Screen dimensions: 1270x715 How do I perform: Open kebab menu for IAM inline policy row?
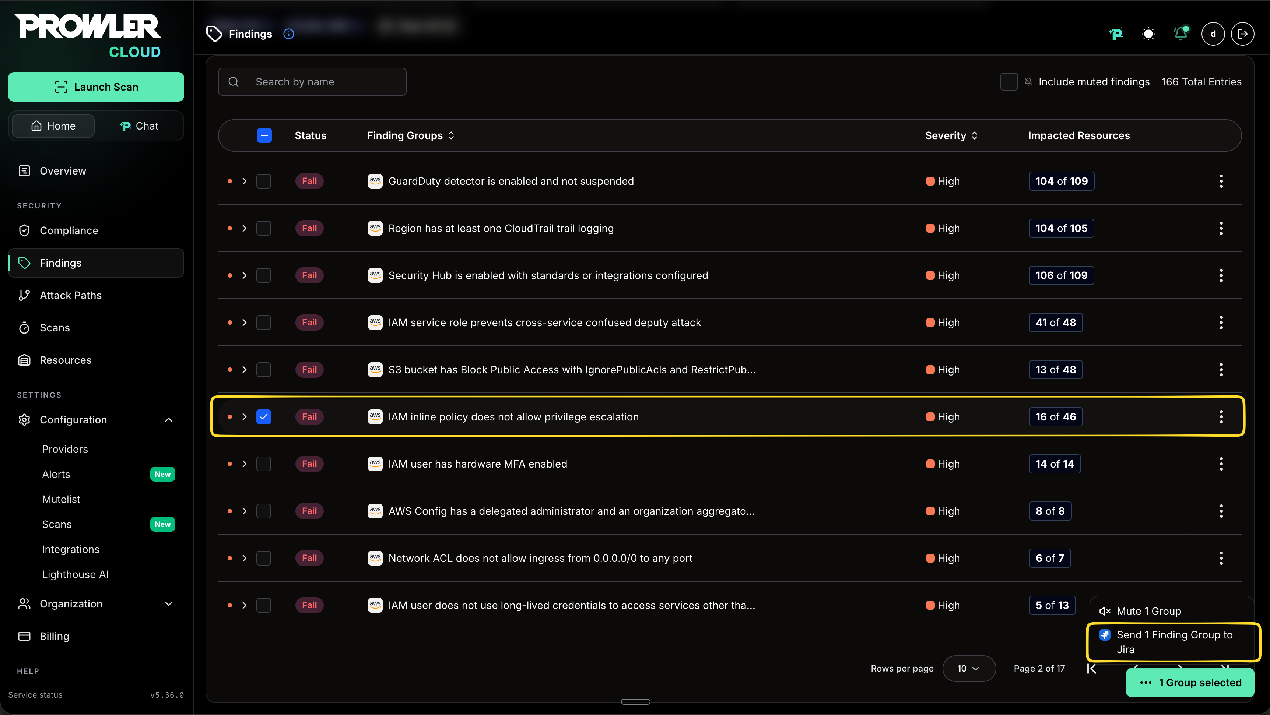[1221, 417]
